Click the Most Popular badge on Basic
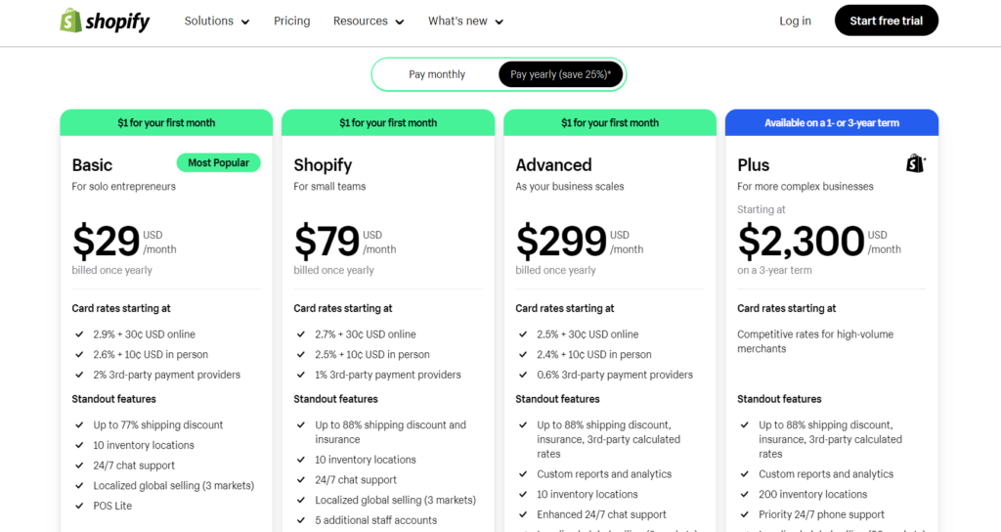 point(218,163)
